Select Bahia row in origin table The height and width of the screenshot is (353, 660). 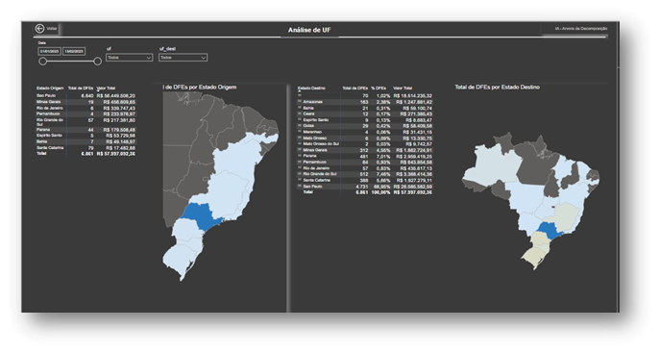86,142
